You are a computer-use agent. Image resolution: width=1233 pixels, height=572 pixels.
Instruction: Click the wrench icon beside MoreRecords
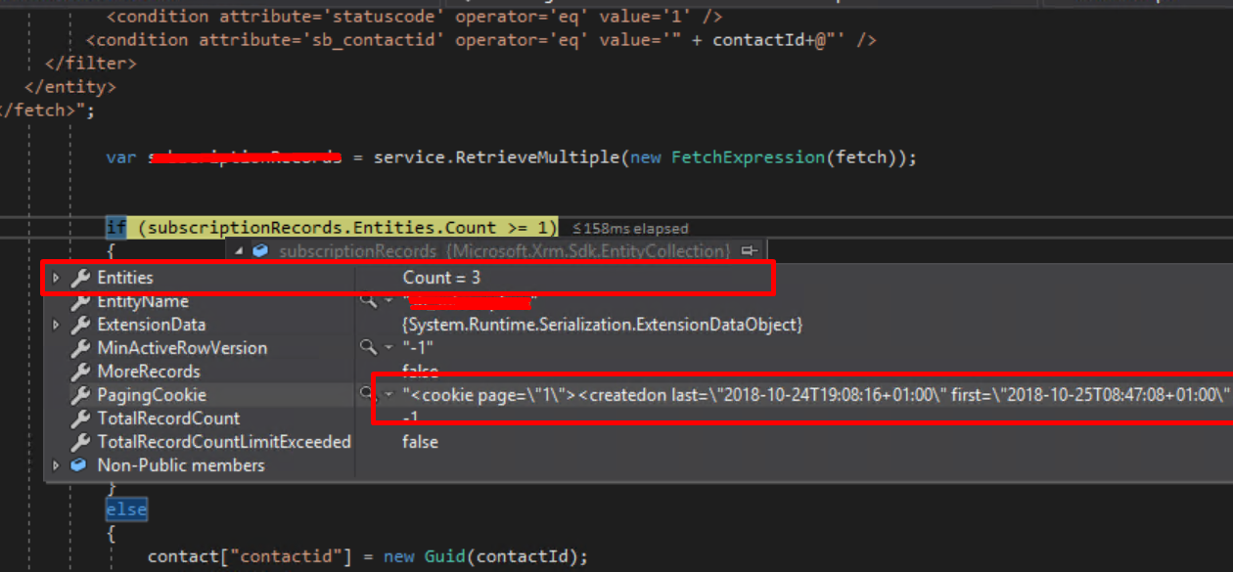pos(80,372)
